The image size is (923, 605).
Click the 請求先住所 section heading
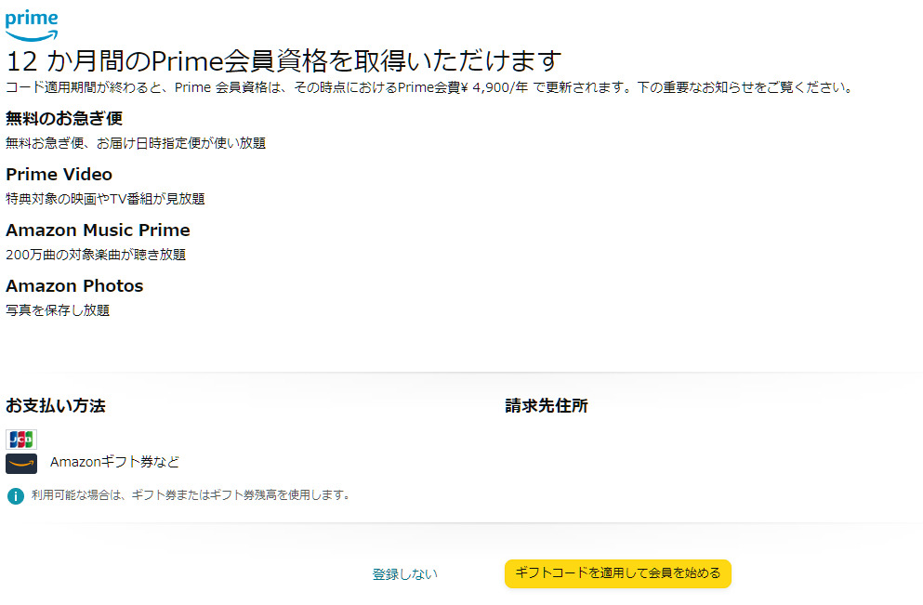click(547, 406)
